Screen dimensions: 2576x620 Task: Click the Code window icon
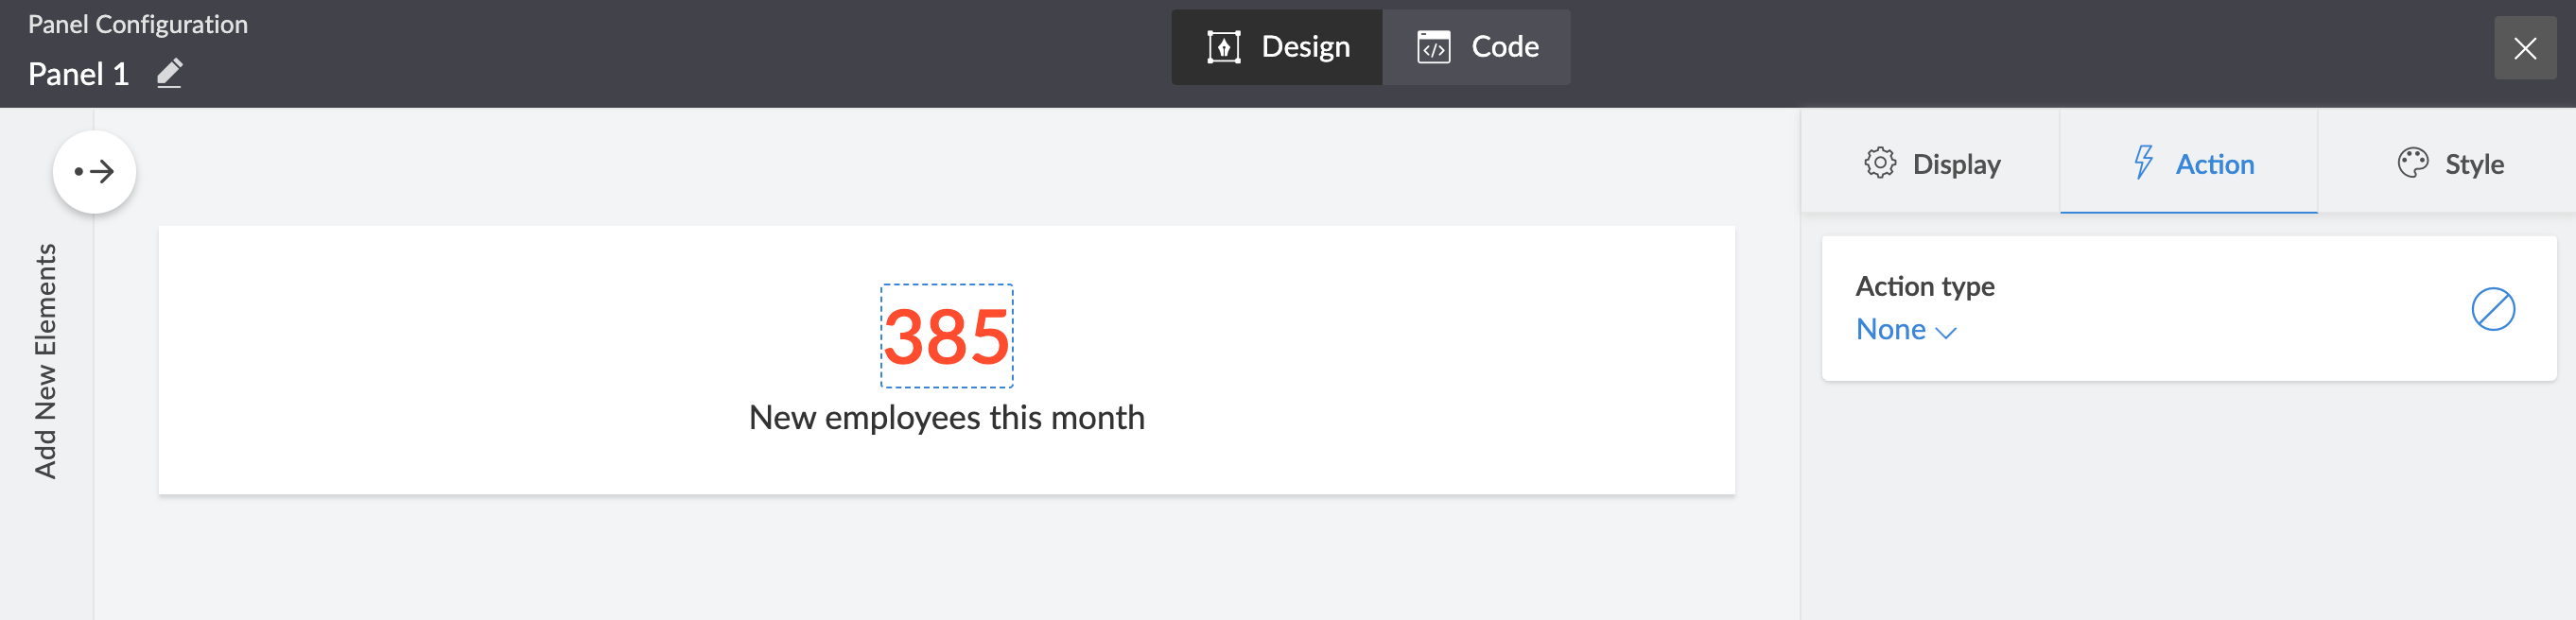click(1433, 47)
